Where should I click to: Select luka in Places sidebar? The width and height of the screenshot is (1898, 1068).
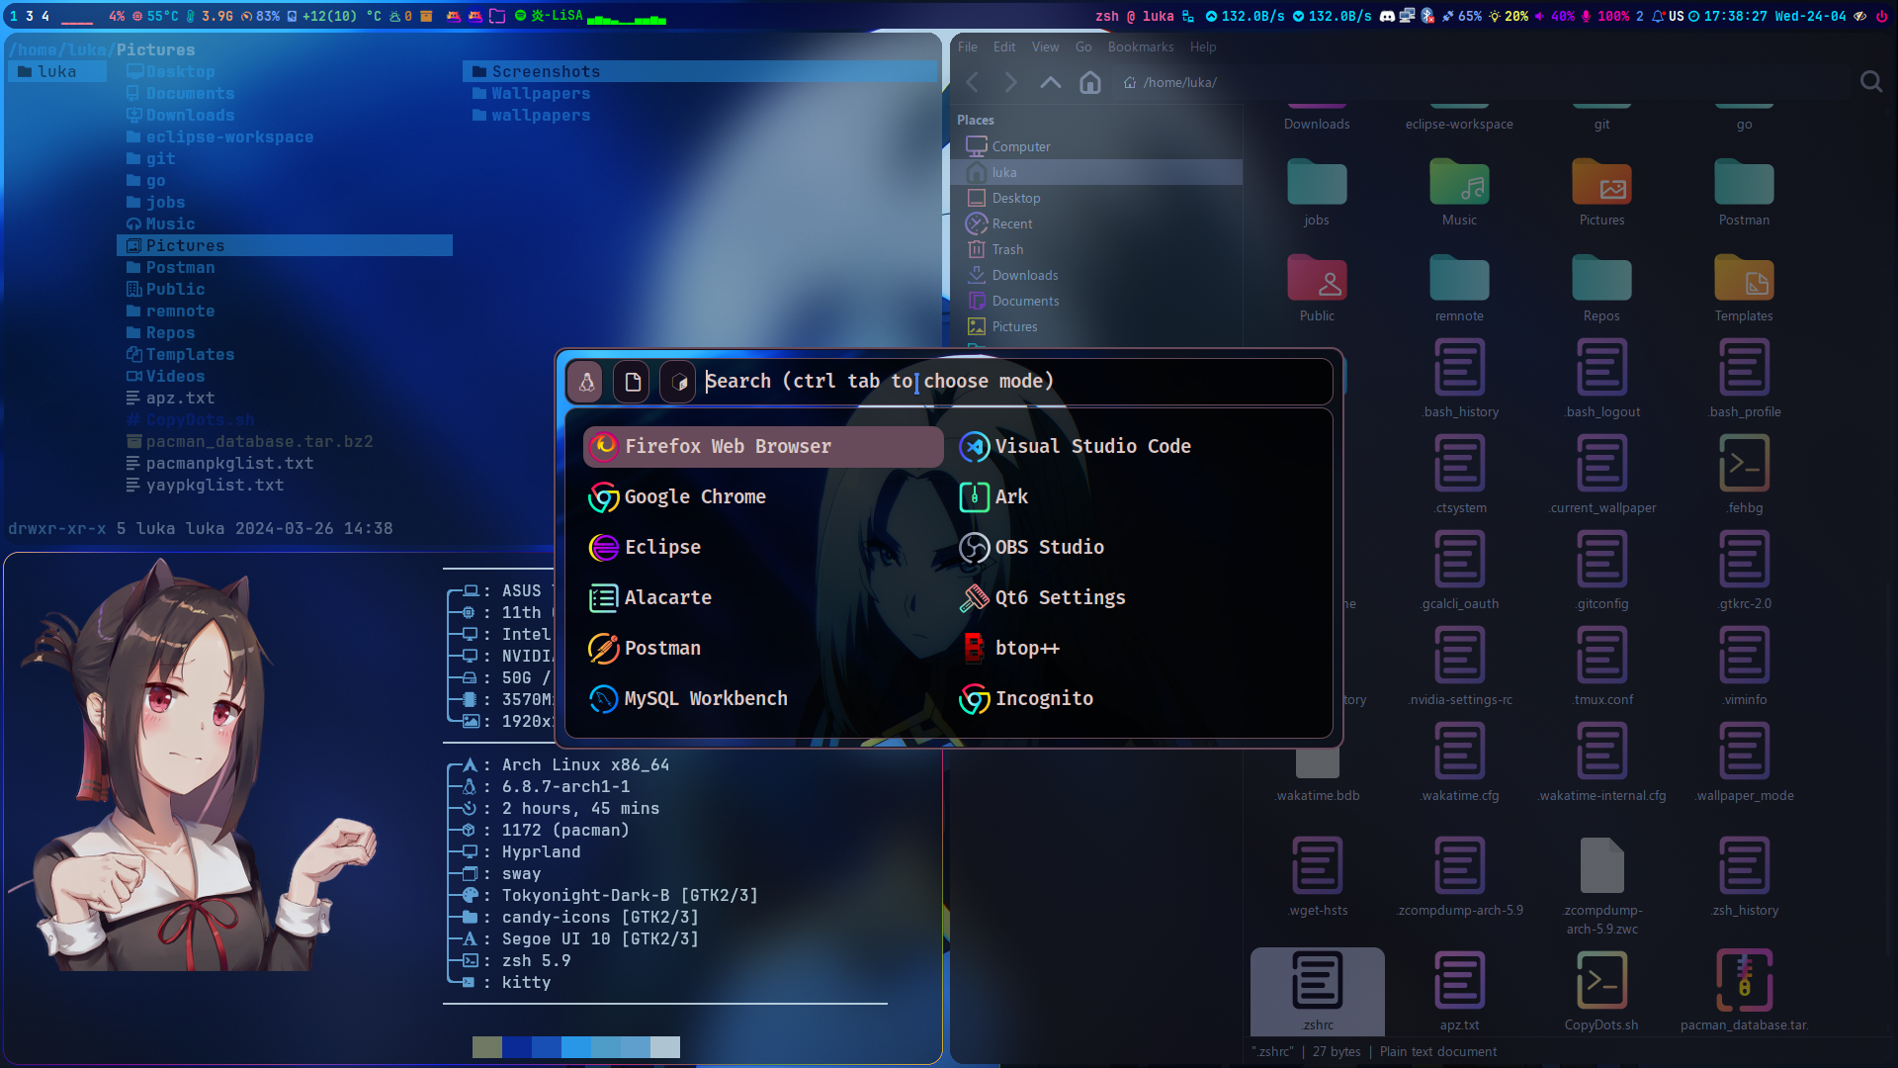click(x=1096, y=172)
